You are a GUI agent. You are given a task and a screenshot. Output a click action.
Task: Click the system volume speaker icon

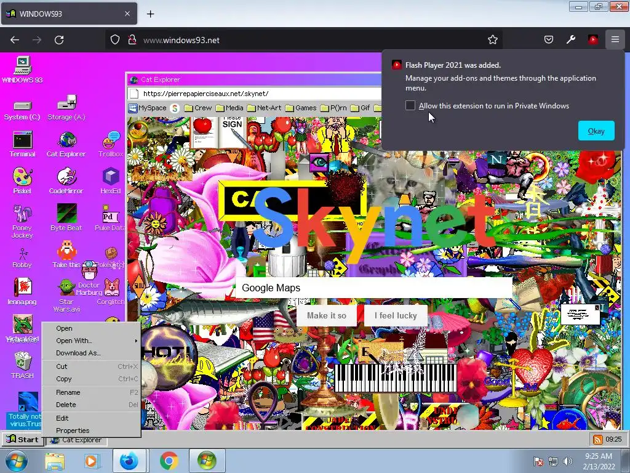[x=568, y=461]
